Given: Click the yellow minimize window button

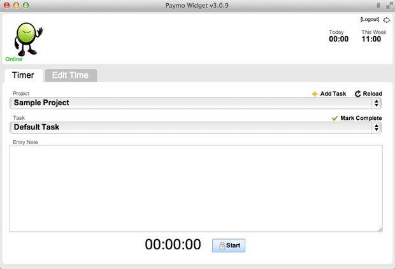Looking at the screenshot, I should 17,5.
